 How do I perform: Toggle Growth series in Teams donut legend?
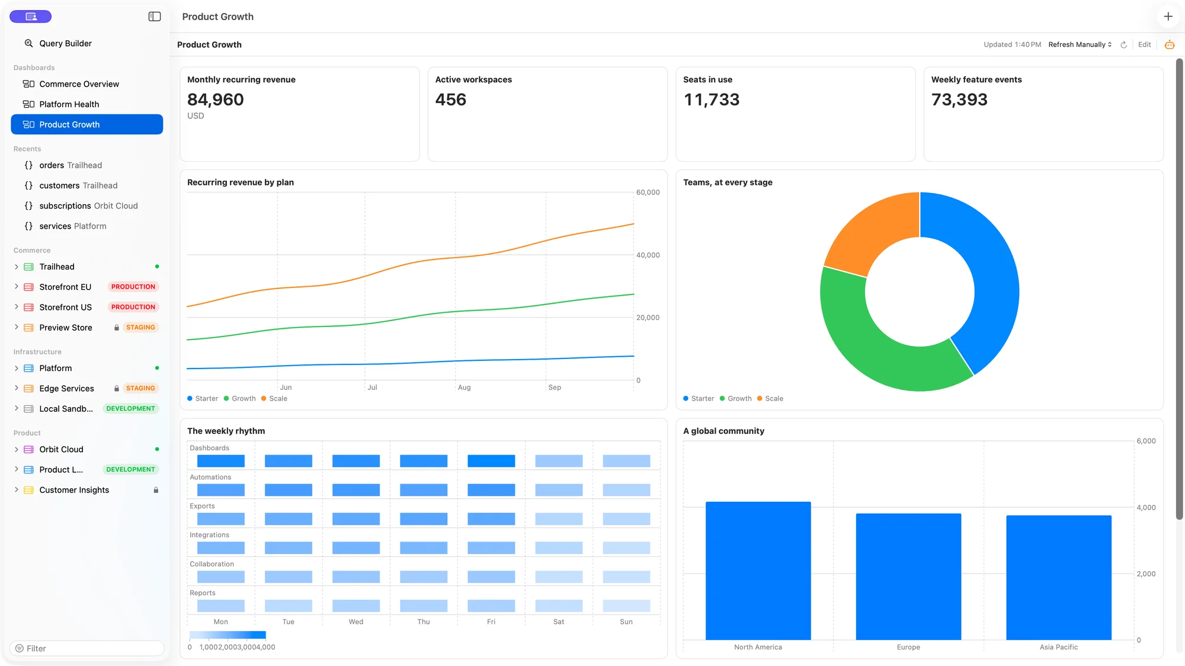pos(736,399)
